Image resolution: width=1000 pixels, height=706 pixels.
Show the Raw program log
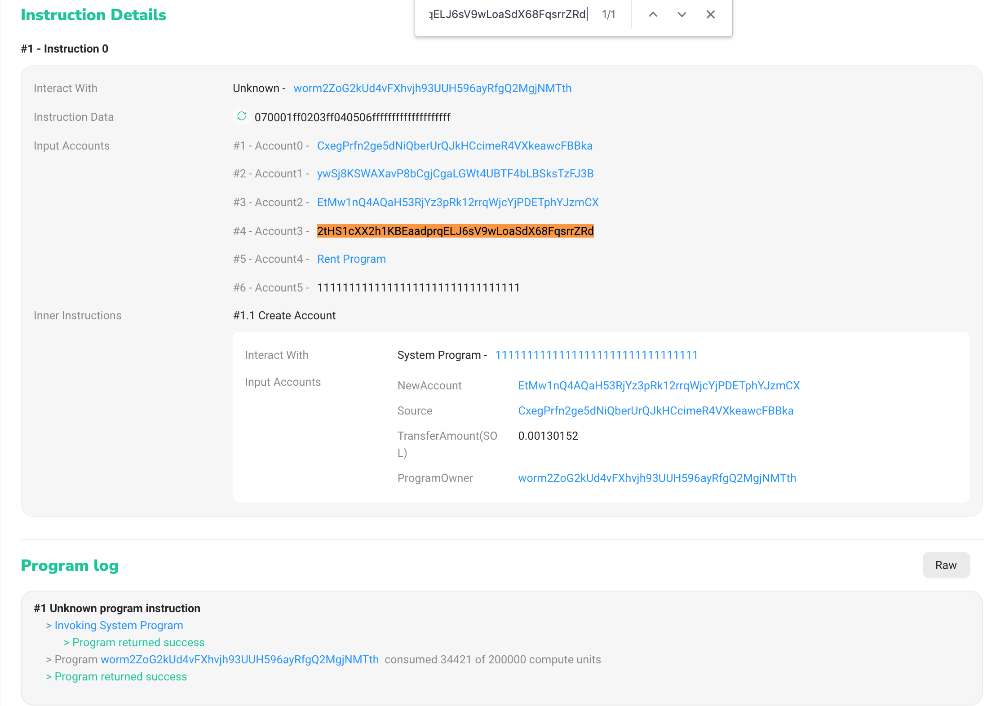(946, 565)
